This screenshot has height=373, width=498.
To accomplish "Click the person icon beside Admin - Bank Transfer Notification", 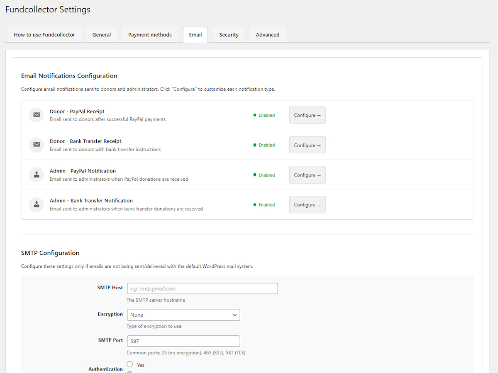I will pyautogui.click(x=37, y=204).
